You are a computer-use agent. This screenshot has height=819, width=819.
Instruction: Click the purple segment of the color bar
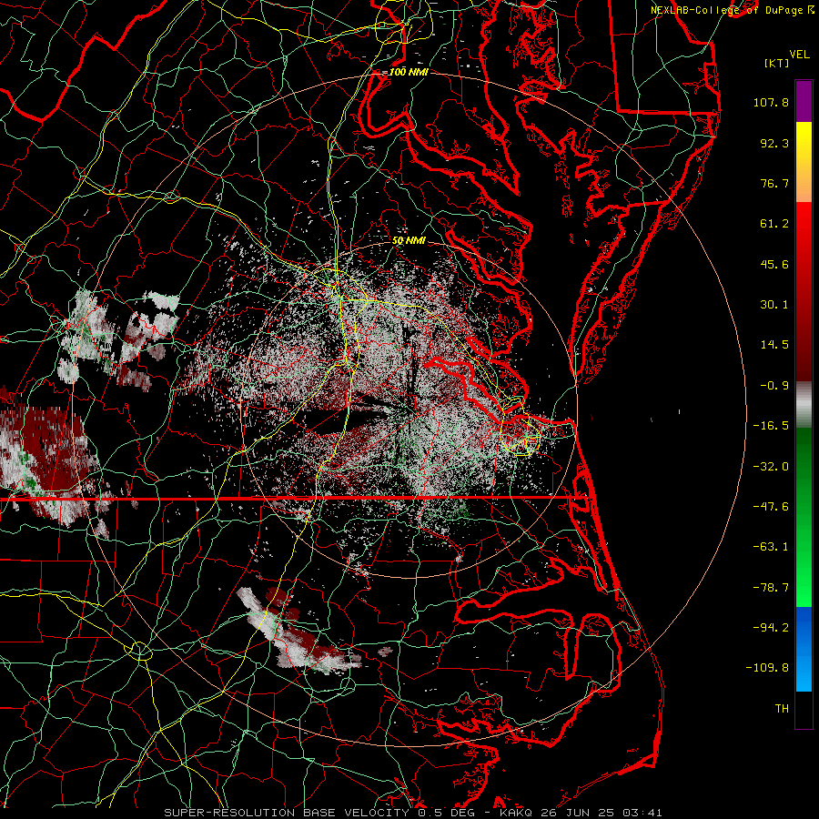pyautogui.click(x=804, y=101)
